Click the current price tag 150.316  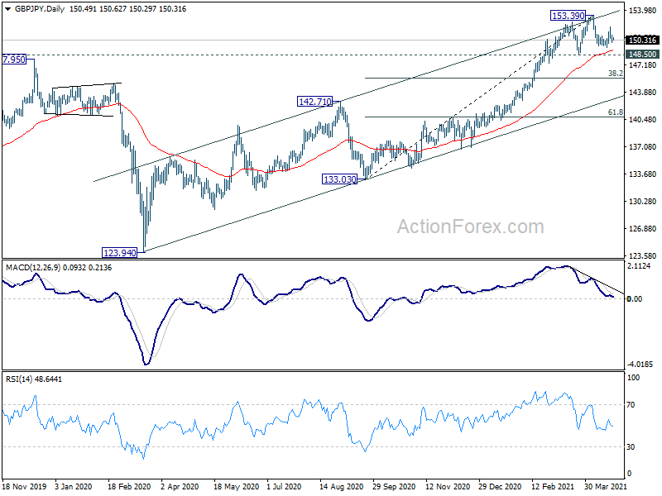[642, 40]
